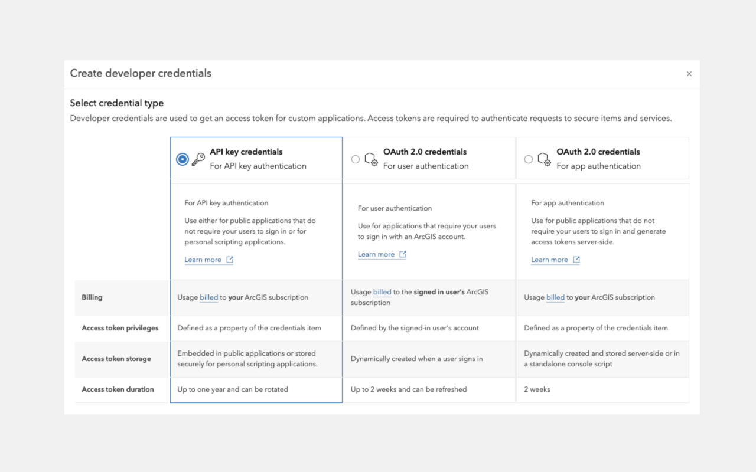
Task: Click external link icon under user authentication description
Action: (x=403, y=254)
